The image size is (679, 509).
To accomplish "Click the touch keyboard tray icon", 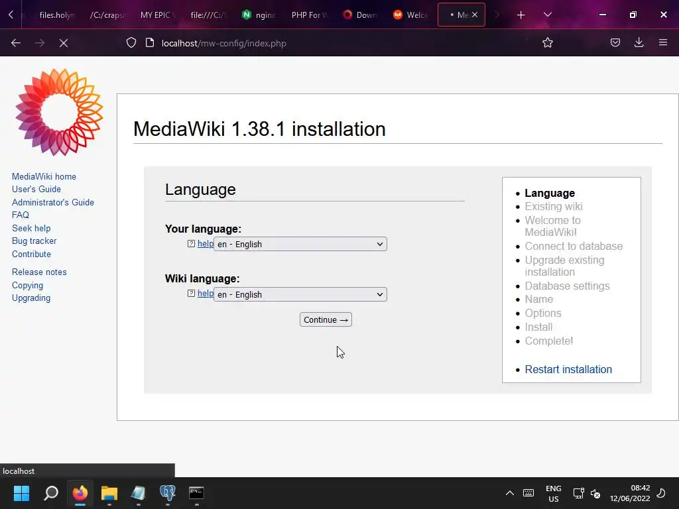I will click(x=528, y=493).
